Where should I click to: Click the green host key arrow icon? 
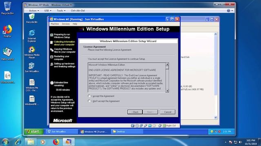164,126
